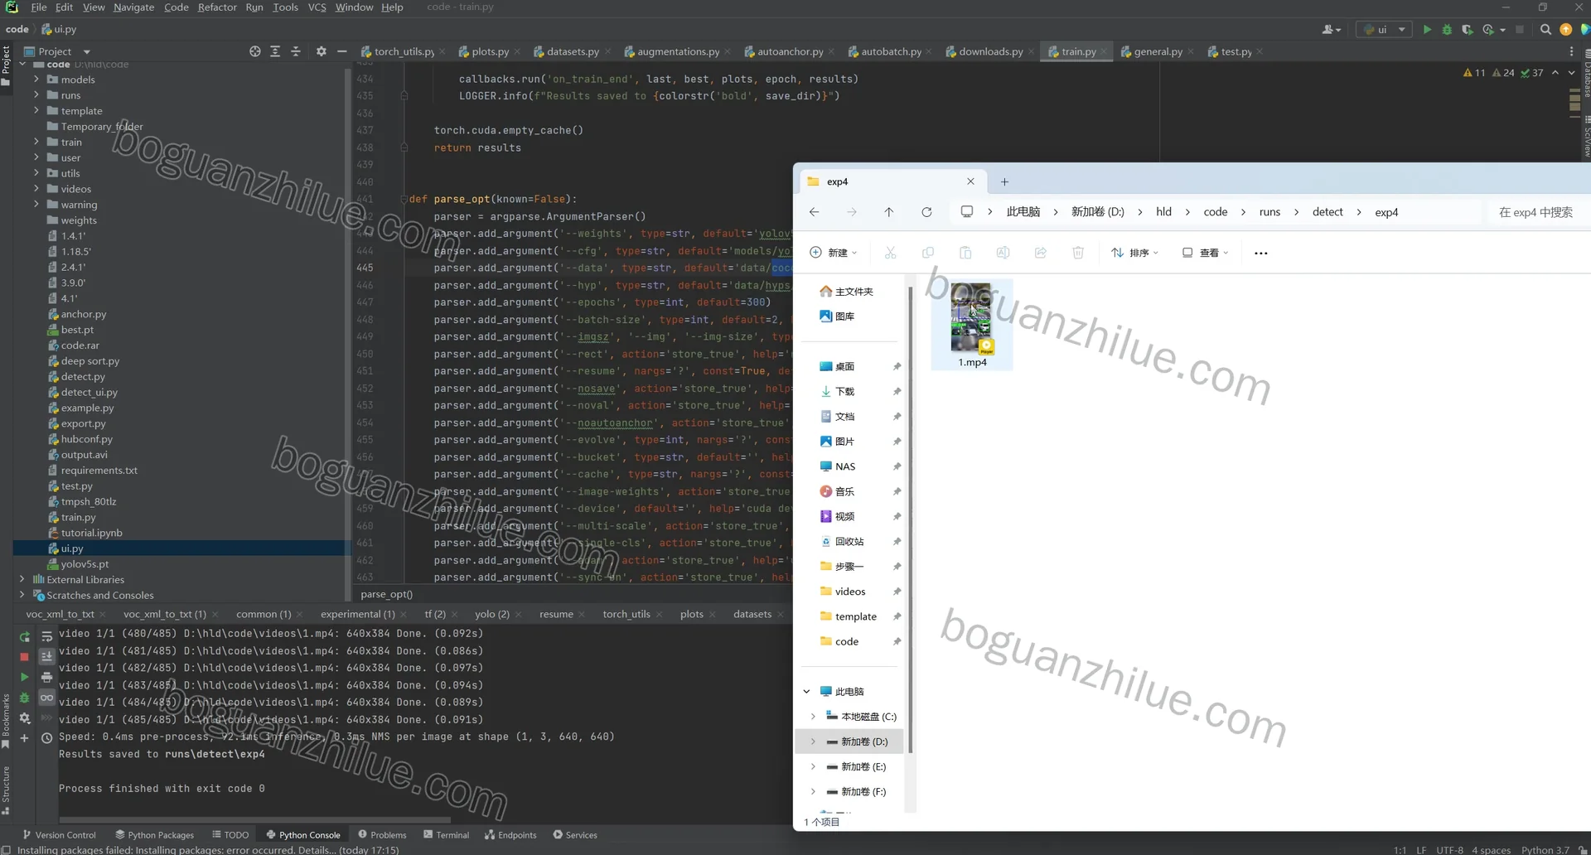Open the ui run configuration dropdown
Image resolution: width=1591 pixels, height=855 pixels.
pos(1383,29)
